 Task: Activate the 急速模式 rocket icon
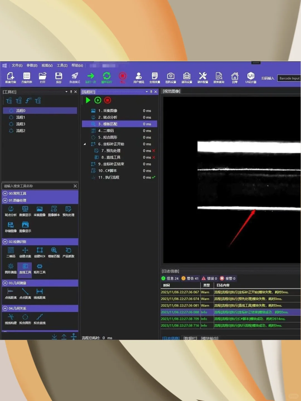click(x=74, y=78)
